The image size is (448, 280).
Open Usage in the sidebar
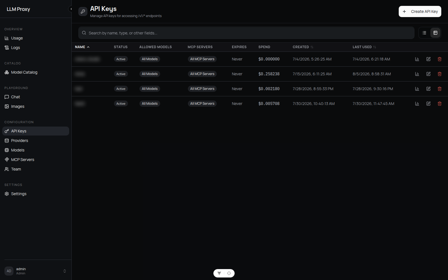coord(36,38)
